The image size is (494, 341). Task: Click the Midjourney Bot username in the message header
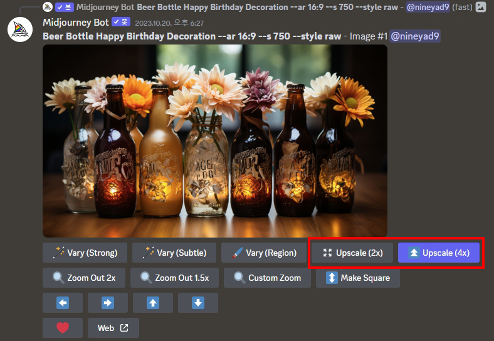tap(76, 23)
